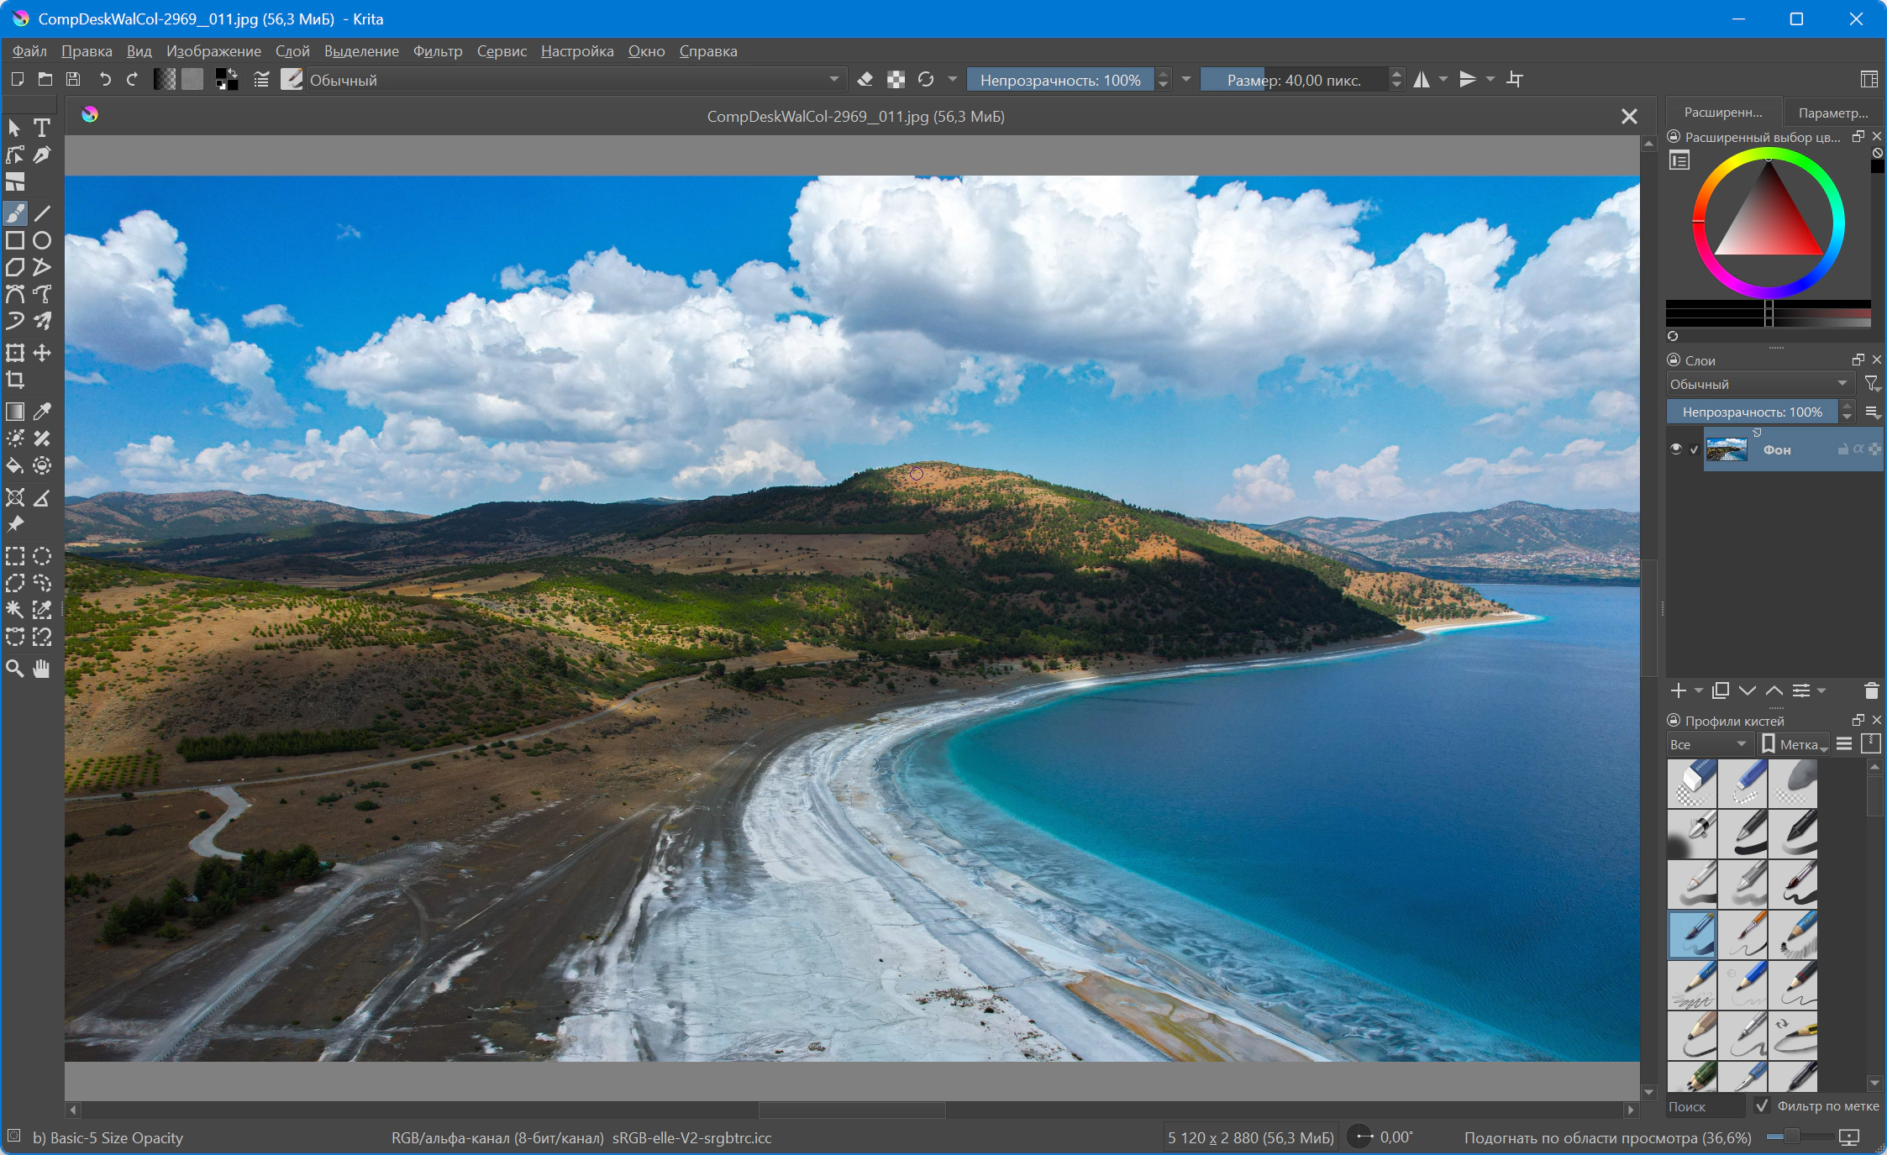Choose the Crop tool
The height and width of the screenshot is (1155, 1887).
[x=15, y=380]
